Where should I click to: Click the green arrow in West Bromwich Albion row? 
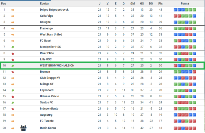click(x=13, y=66)
